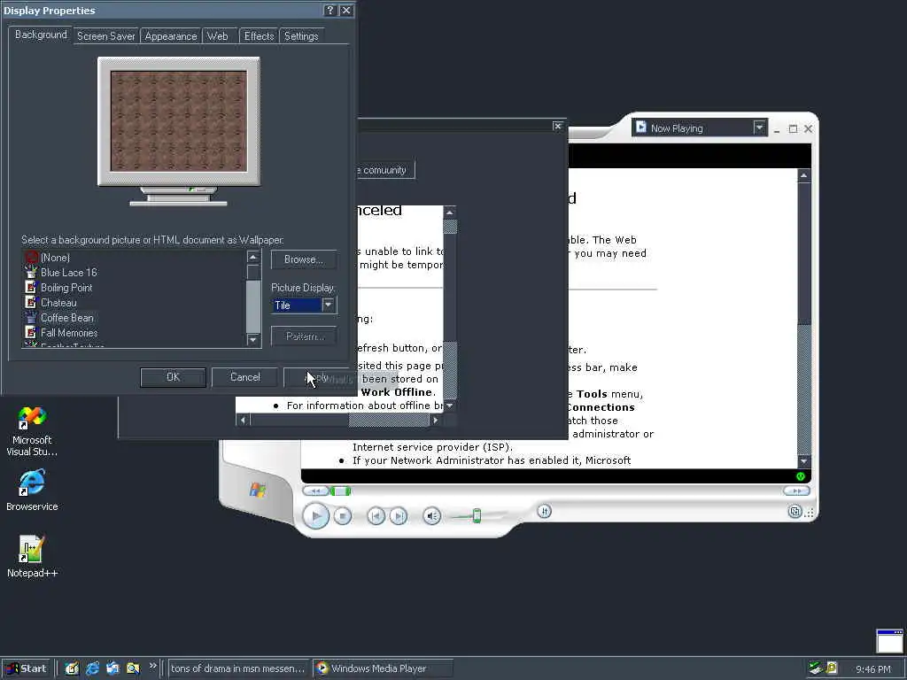907x680 pixels.
Task: Click Apply in Display Properties
Action: pos(317,377)
